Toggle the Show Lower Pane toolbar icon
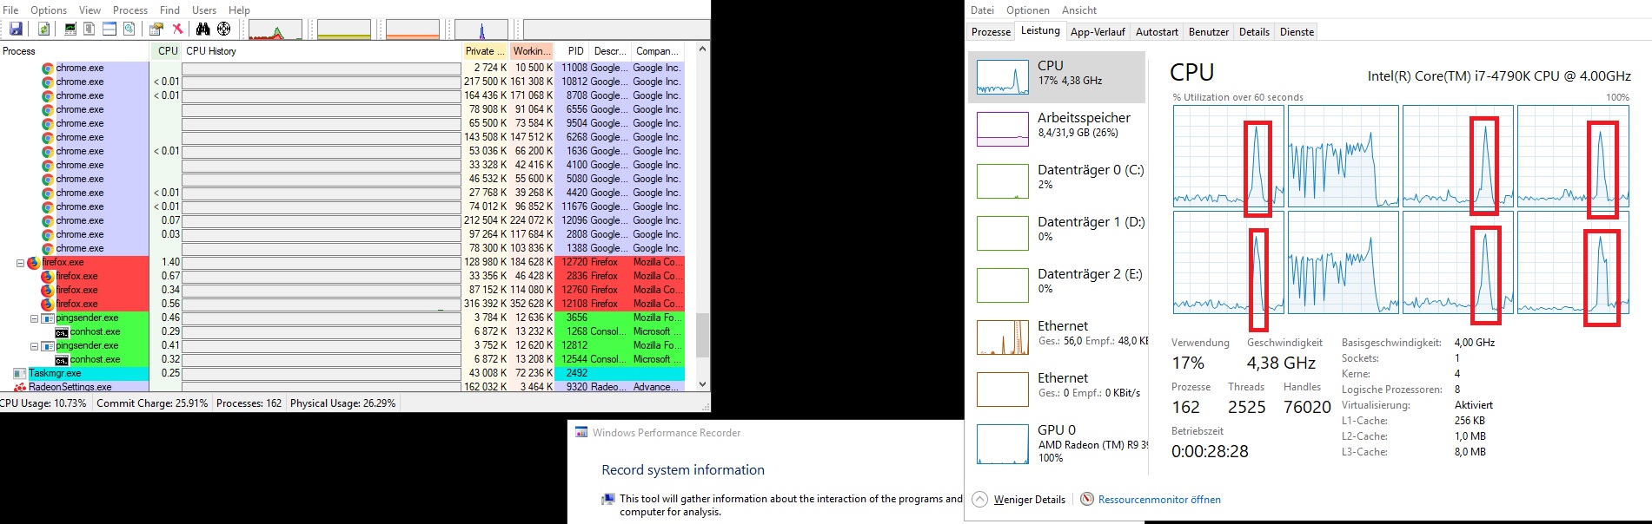 tap(109, 29)
